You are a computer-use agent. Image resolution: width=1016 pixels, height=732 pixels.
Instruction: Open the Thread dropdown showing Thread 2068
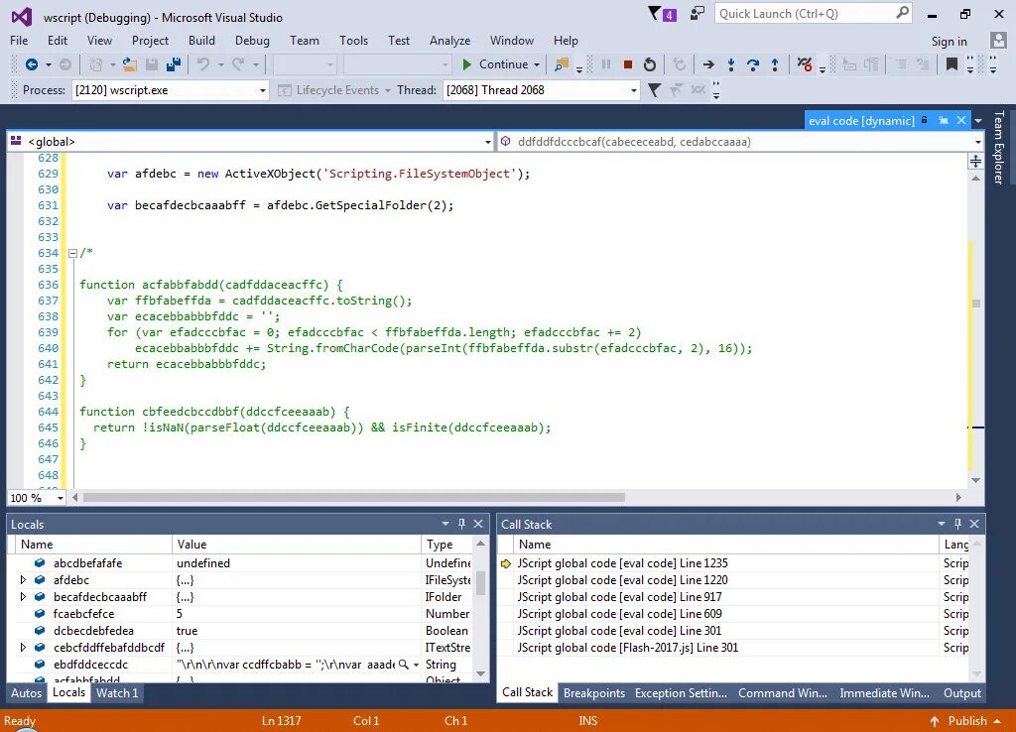pos(634,90)
